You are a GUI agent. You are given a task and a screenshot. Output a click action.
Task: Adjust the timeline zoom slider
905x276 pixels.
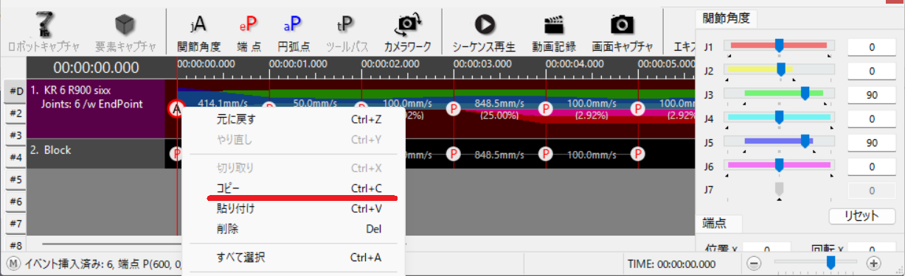(831, 262)
